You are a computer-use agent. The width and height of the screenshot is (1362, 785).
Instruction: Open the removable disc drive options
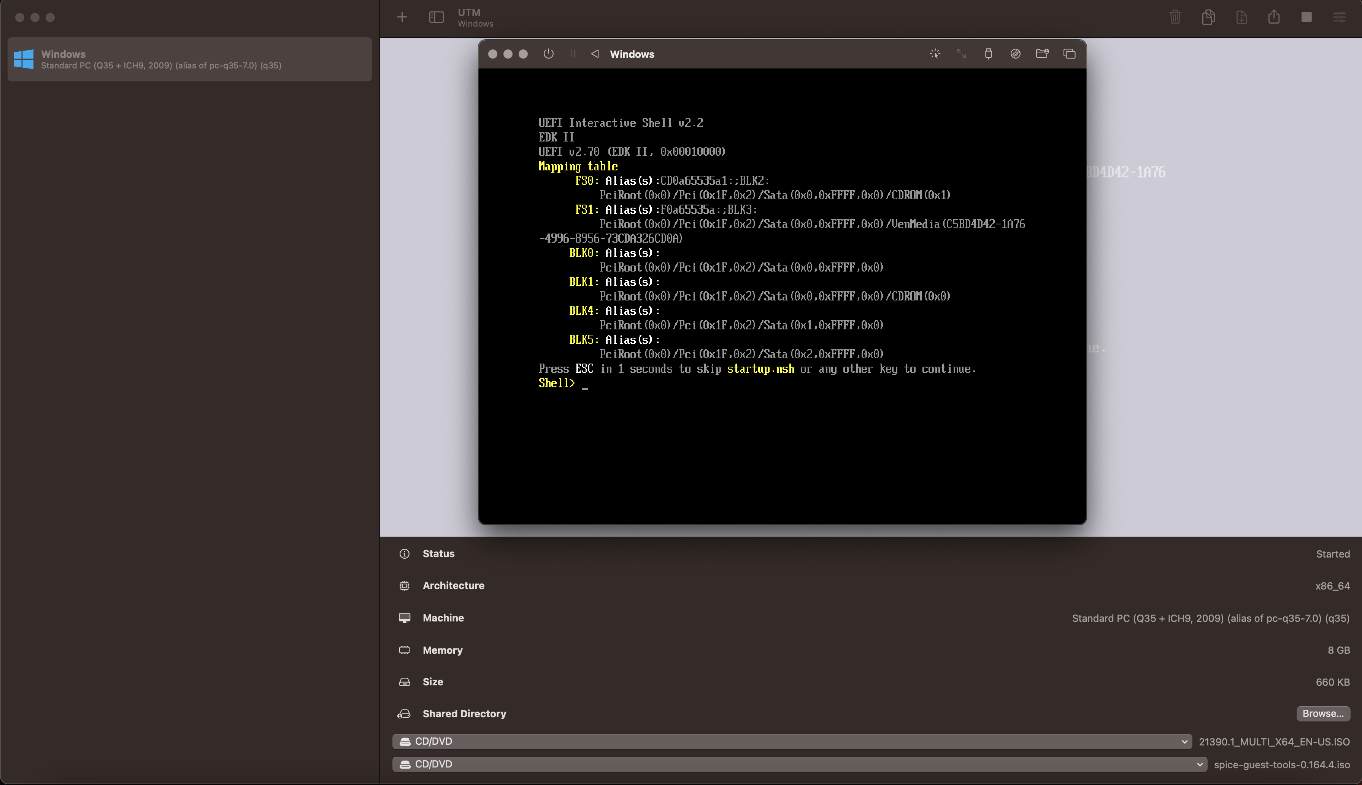[x=1015, y=54]
